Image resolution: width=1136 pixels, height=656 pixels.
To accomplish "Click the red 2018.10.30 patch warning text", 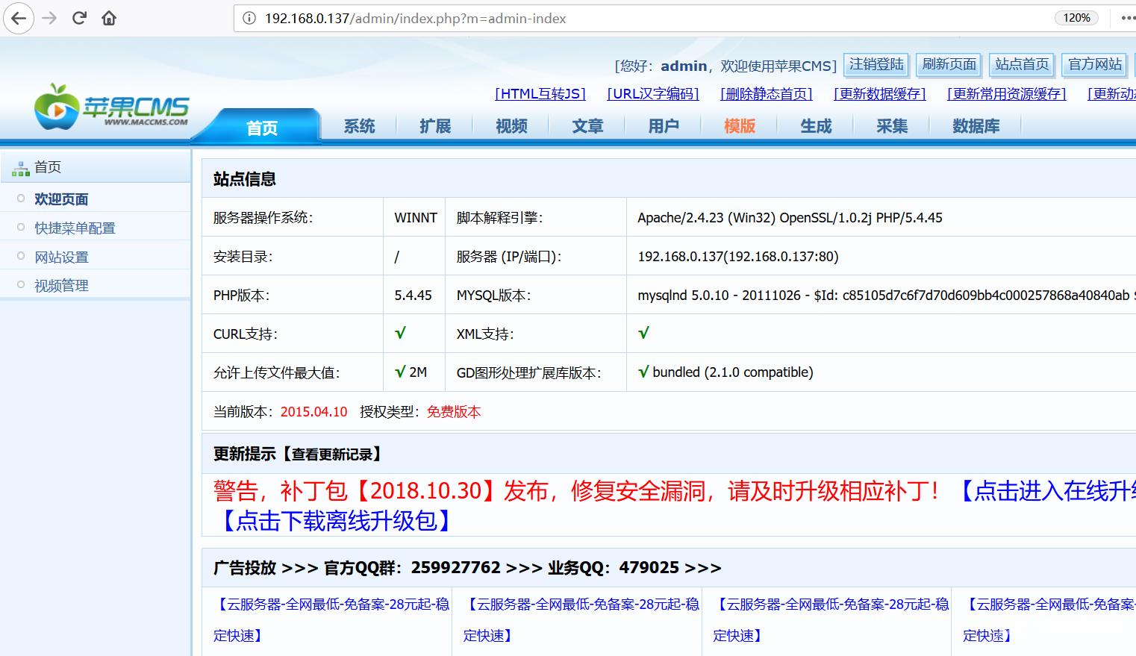I will coord(575,490).
